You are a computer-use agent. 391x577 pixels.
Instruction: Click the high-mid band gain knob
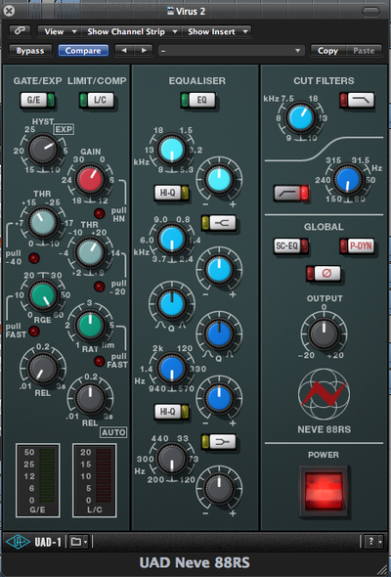click(219, 269)
